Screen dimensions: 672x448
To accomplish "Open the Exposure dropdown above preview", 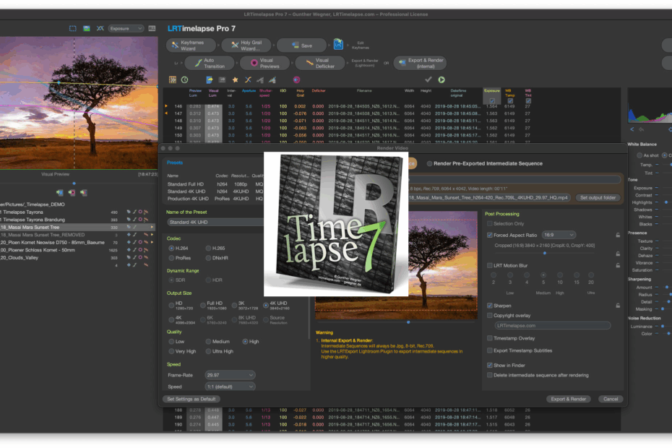I will click(126, 28).
